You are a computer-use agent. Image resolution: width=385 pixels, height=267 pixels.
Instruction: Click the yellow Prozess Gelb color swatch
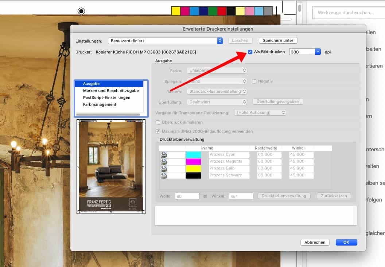click(x=193, y=168)
